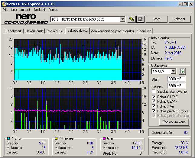Toggle Szybkie skanowanie checkbox

coord(154,92)
